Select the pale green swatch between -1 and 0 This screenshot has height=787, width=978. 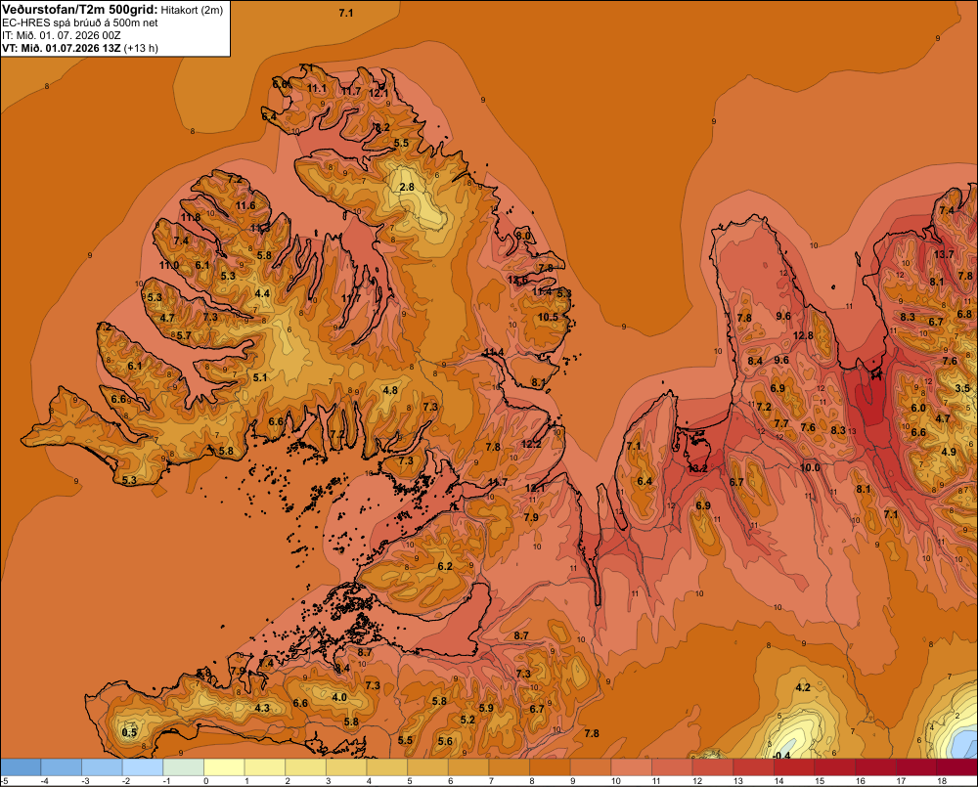[x=184, y=767]
